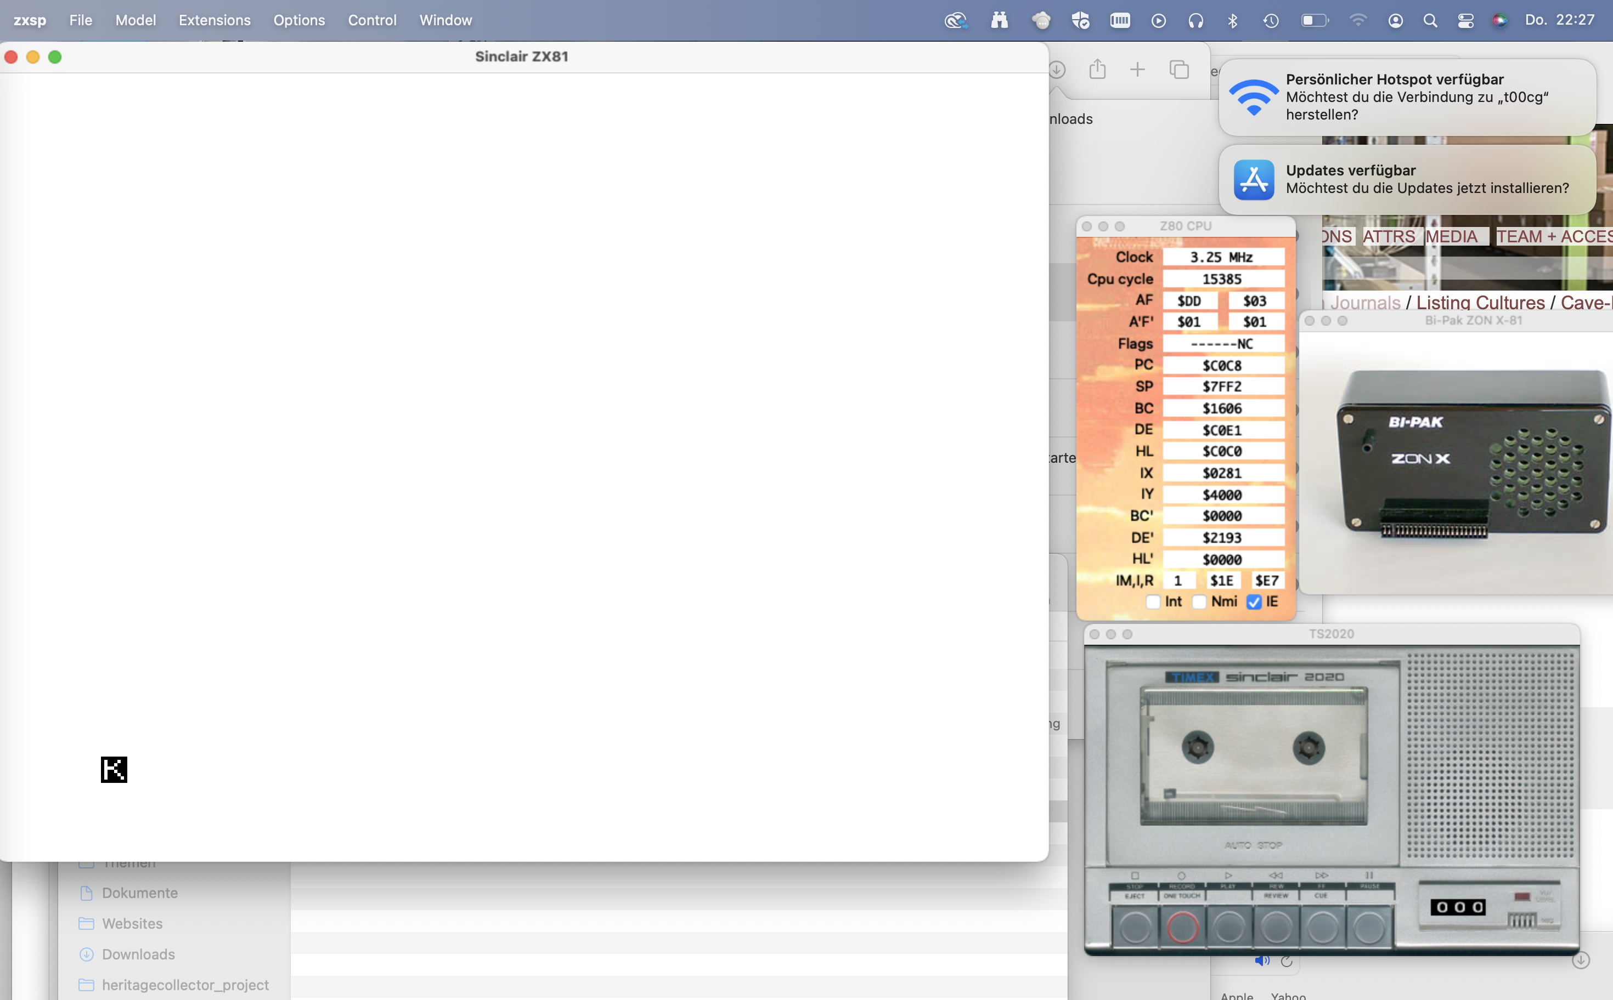Toggle the Int checkbox in Z80 CPU
Viewport: 1613px width, 1000px height.
(x=1153, y=602)
